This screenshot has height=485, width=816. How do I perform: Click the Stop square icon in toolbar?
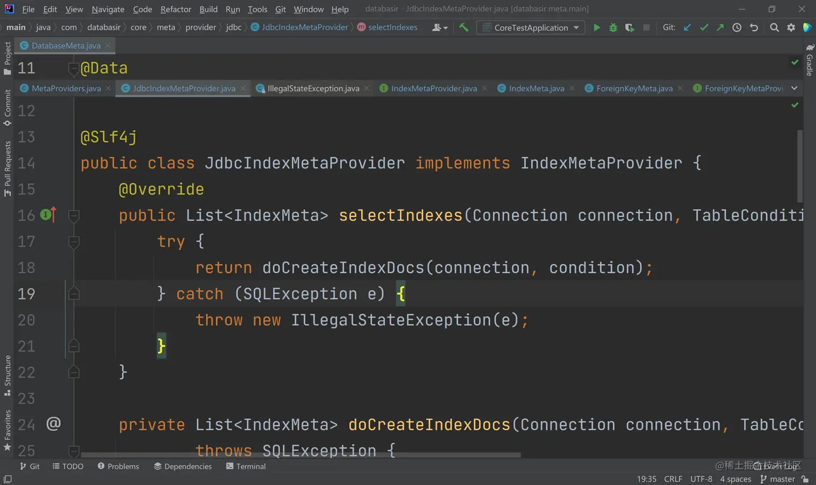click(x=646, y=28)
